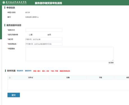Click the applicant name value

tap(28, 12)
